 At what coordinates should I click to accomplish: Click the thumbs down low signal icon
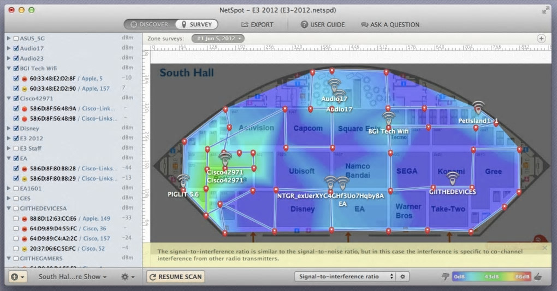click(x=445, y=276)
